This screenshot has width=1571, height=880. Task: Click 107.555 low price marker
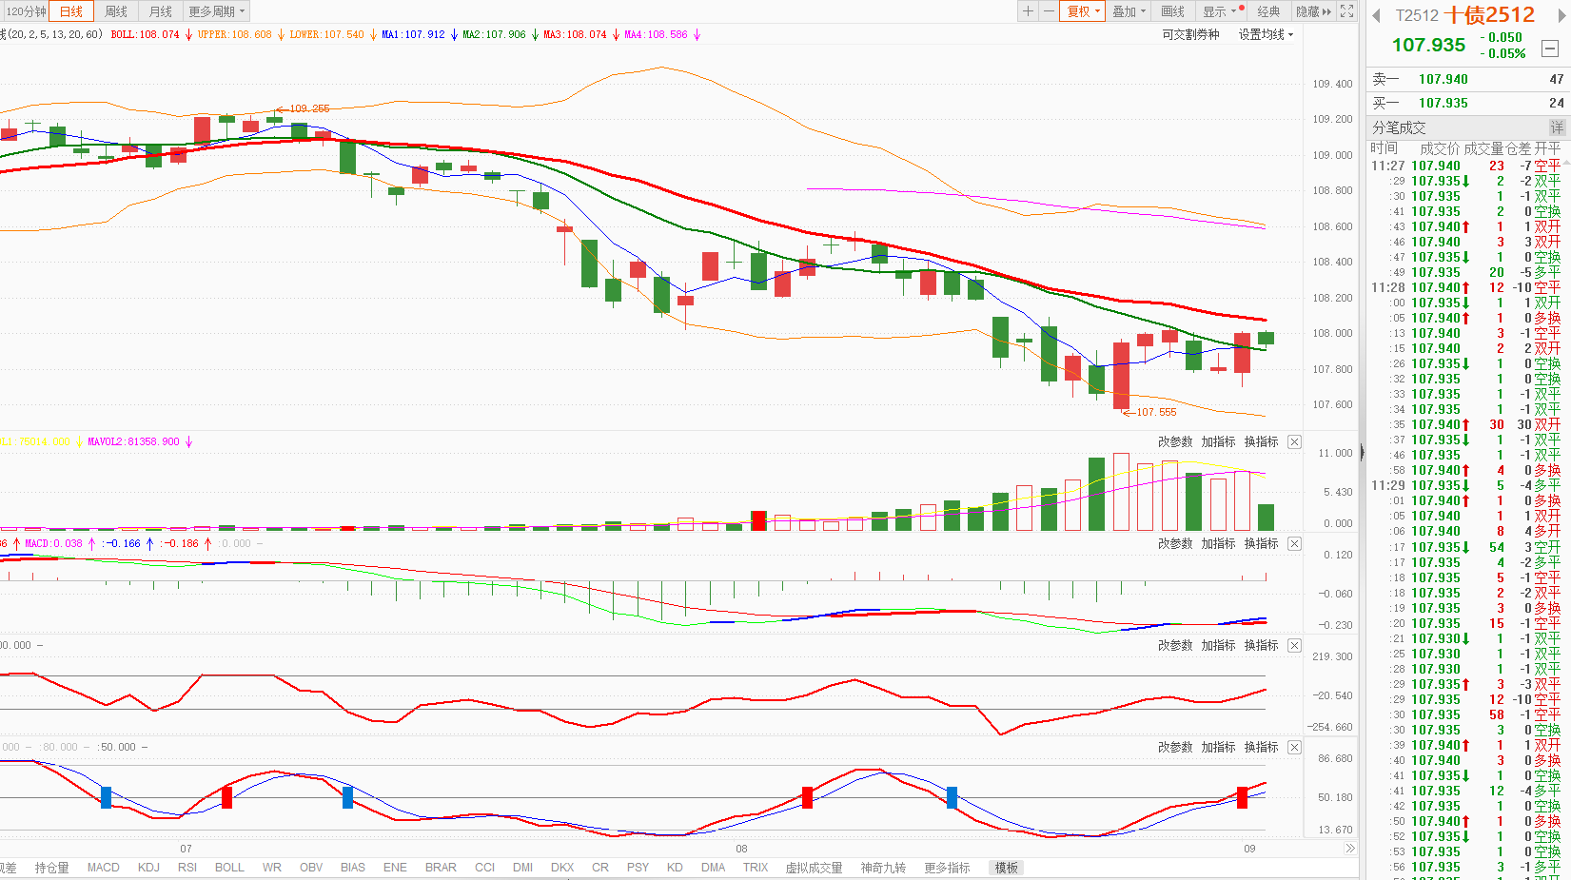[x=1156, y=412]
